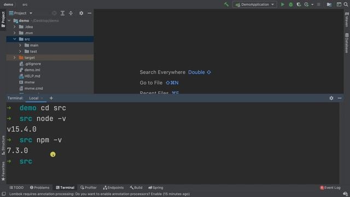The width and height of the screenshot is (350, 197).
Task: Expand the .mvn folder
Action: point(15,33)
